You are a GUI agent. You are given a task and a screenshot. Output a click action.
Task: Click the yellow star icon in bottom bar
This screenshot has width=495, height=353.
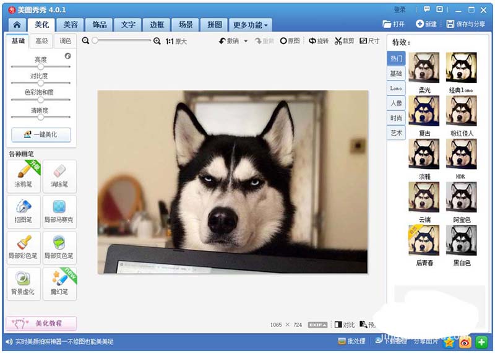tap(449, 342)
